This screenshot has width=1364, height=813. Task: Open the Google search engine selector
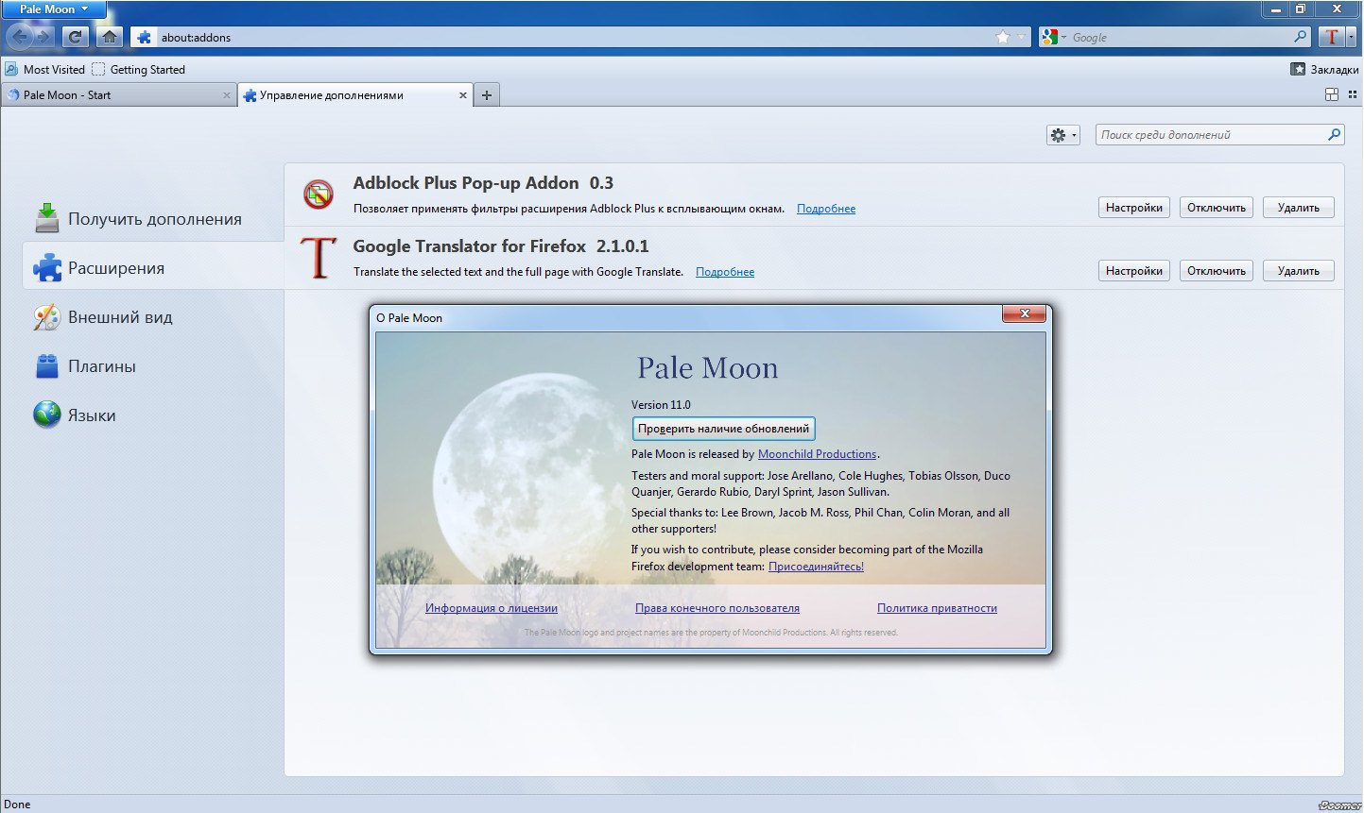pyautogui.click(x=1053, y=37)
